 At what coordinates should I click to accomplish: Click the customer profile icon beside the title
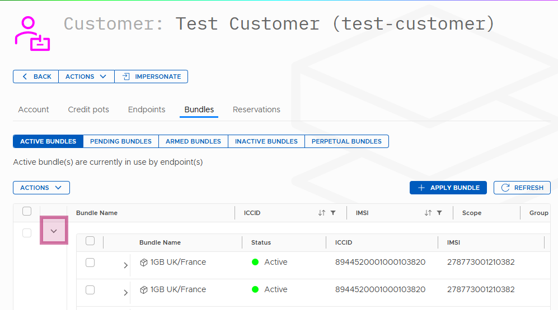coord(32,34)
